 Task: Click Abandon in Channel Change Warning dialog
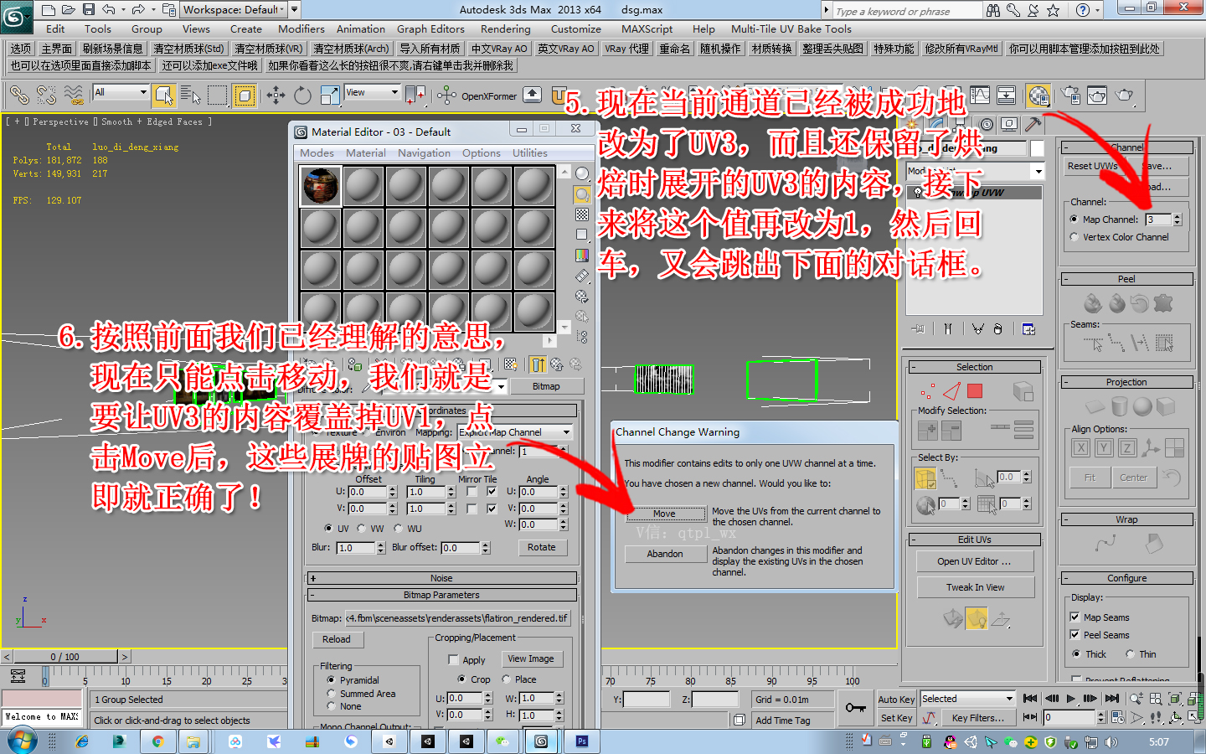[x=665, y=554]
